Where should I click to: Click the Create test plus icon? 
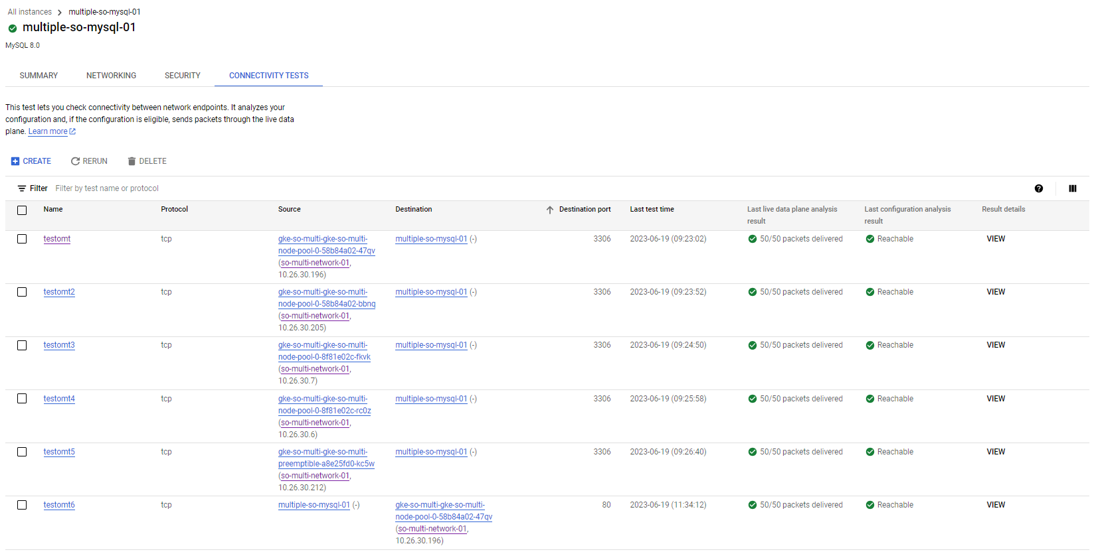point(15,161)
